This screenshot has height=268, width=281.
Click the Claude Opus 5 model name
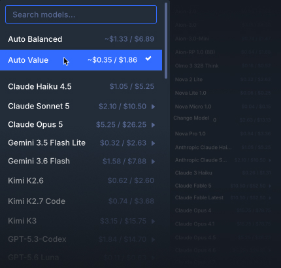tap(35, 124)
